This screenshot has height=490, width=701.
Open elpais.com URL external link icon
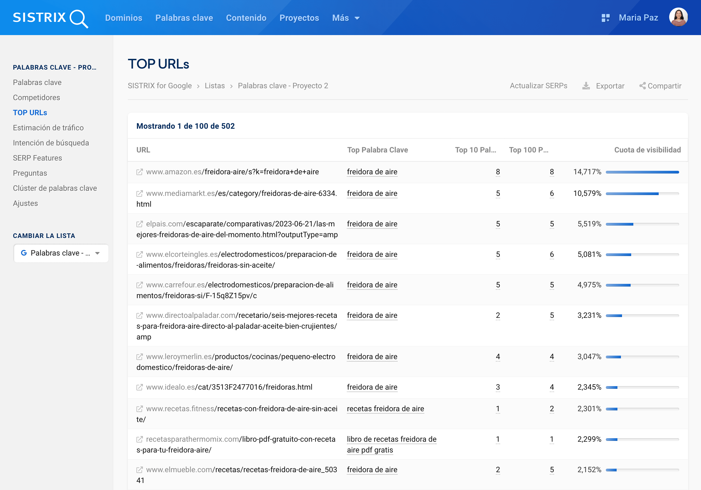[x=140, y=224]
